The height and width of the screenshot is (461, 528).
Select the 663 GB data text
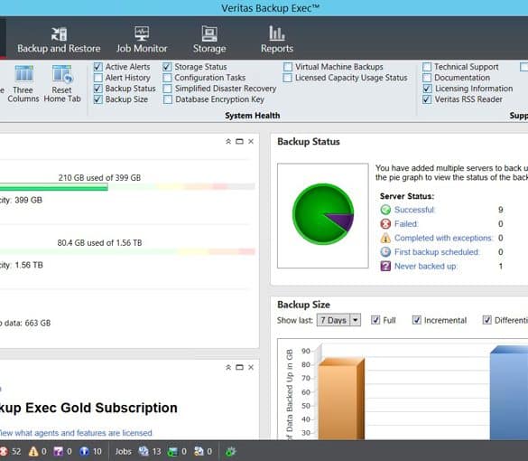(38, 323)
